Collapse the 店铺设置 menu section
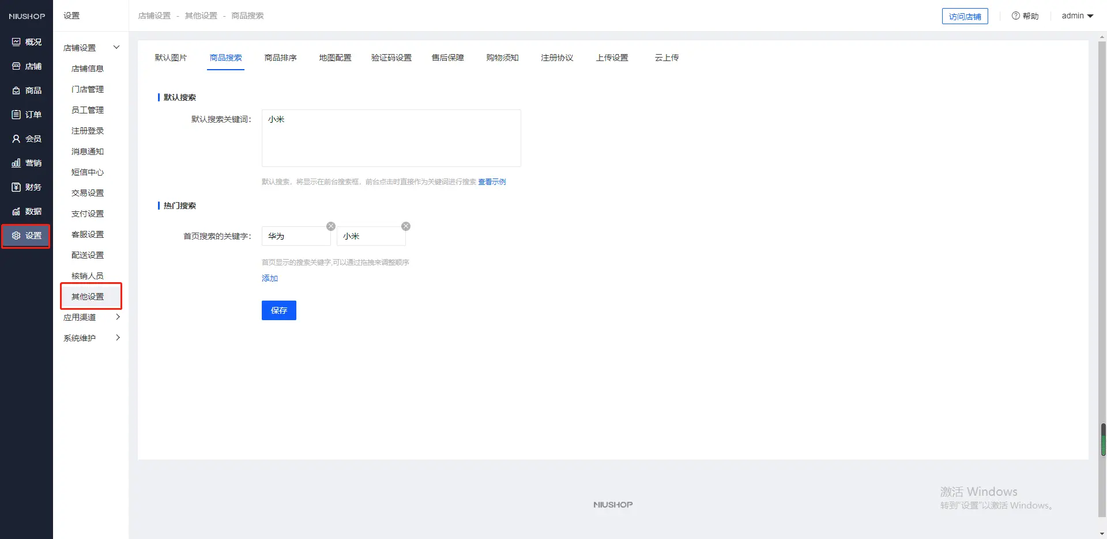1107x539 pixels. (x=116, y=47)
